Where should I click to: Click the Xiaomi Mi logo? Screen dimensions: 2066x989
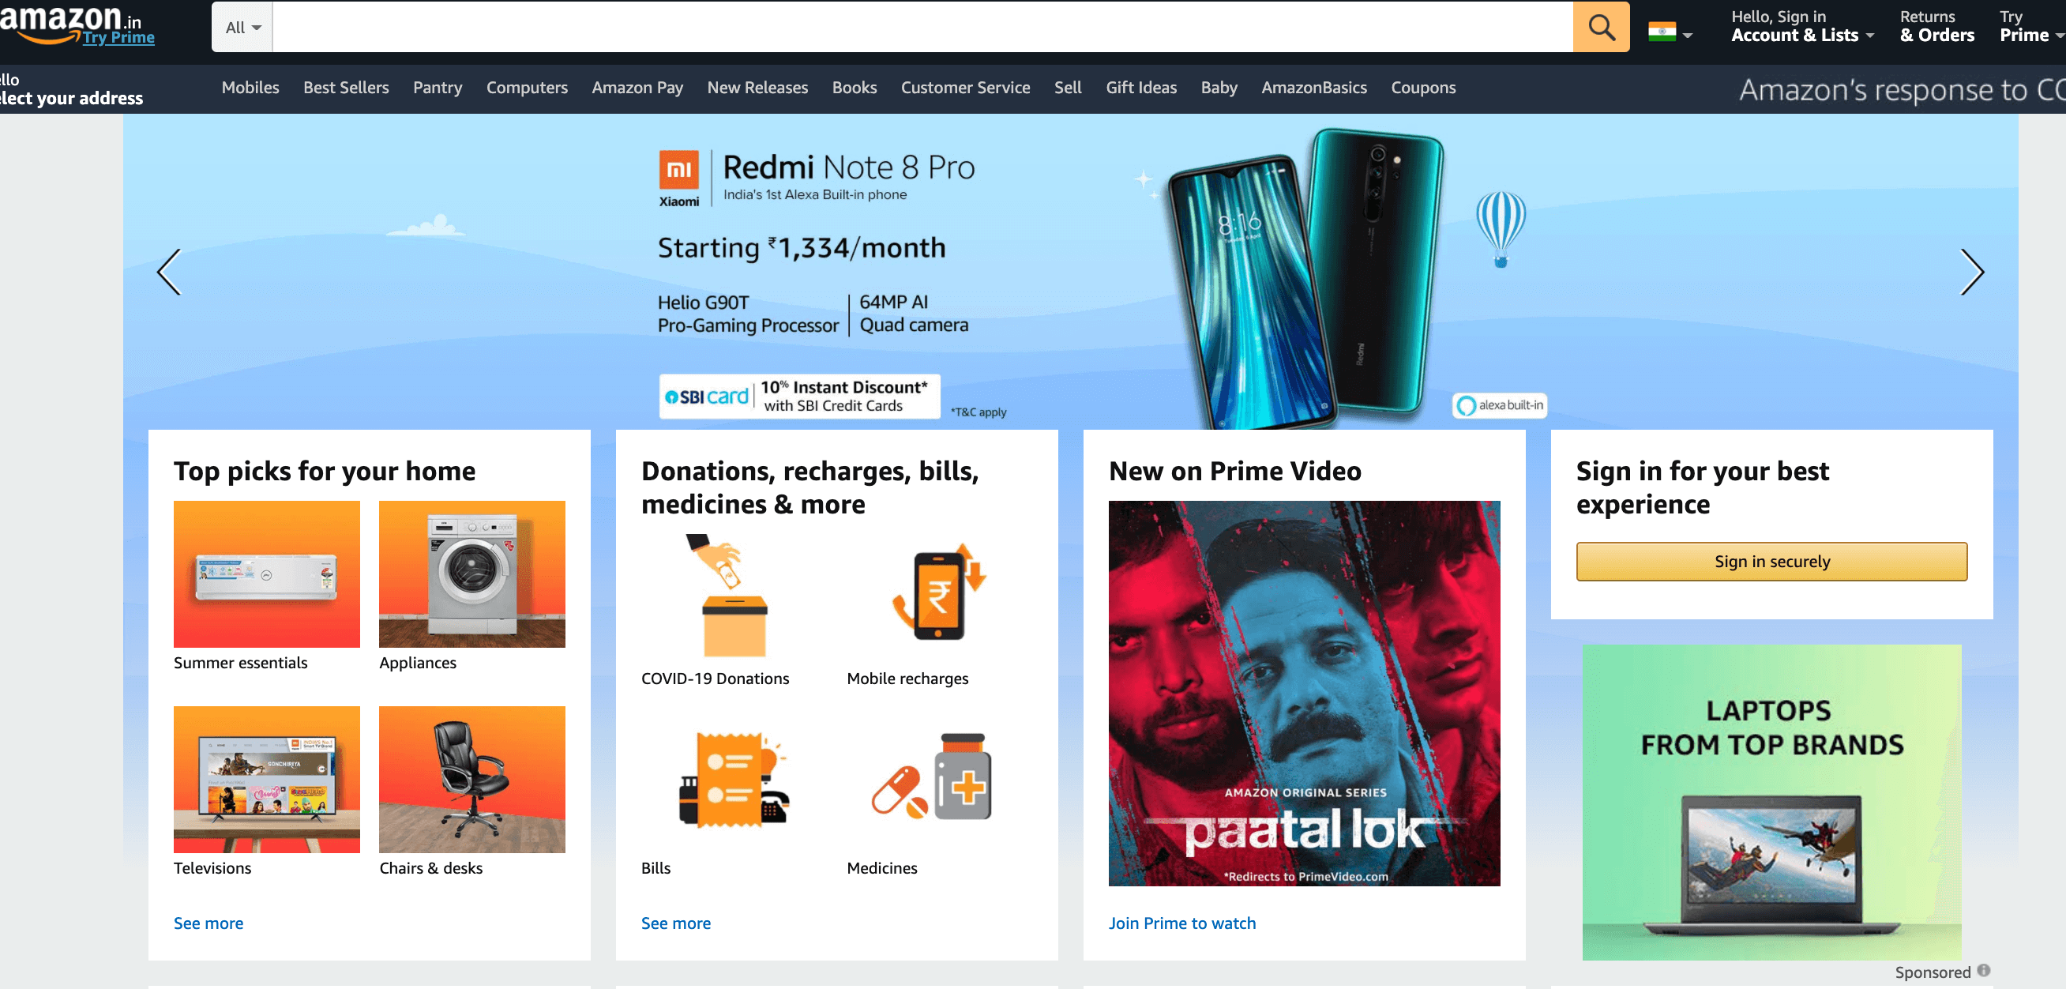point(678,178)
